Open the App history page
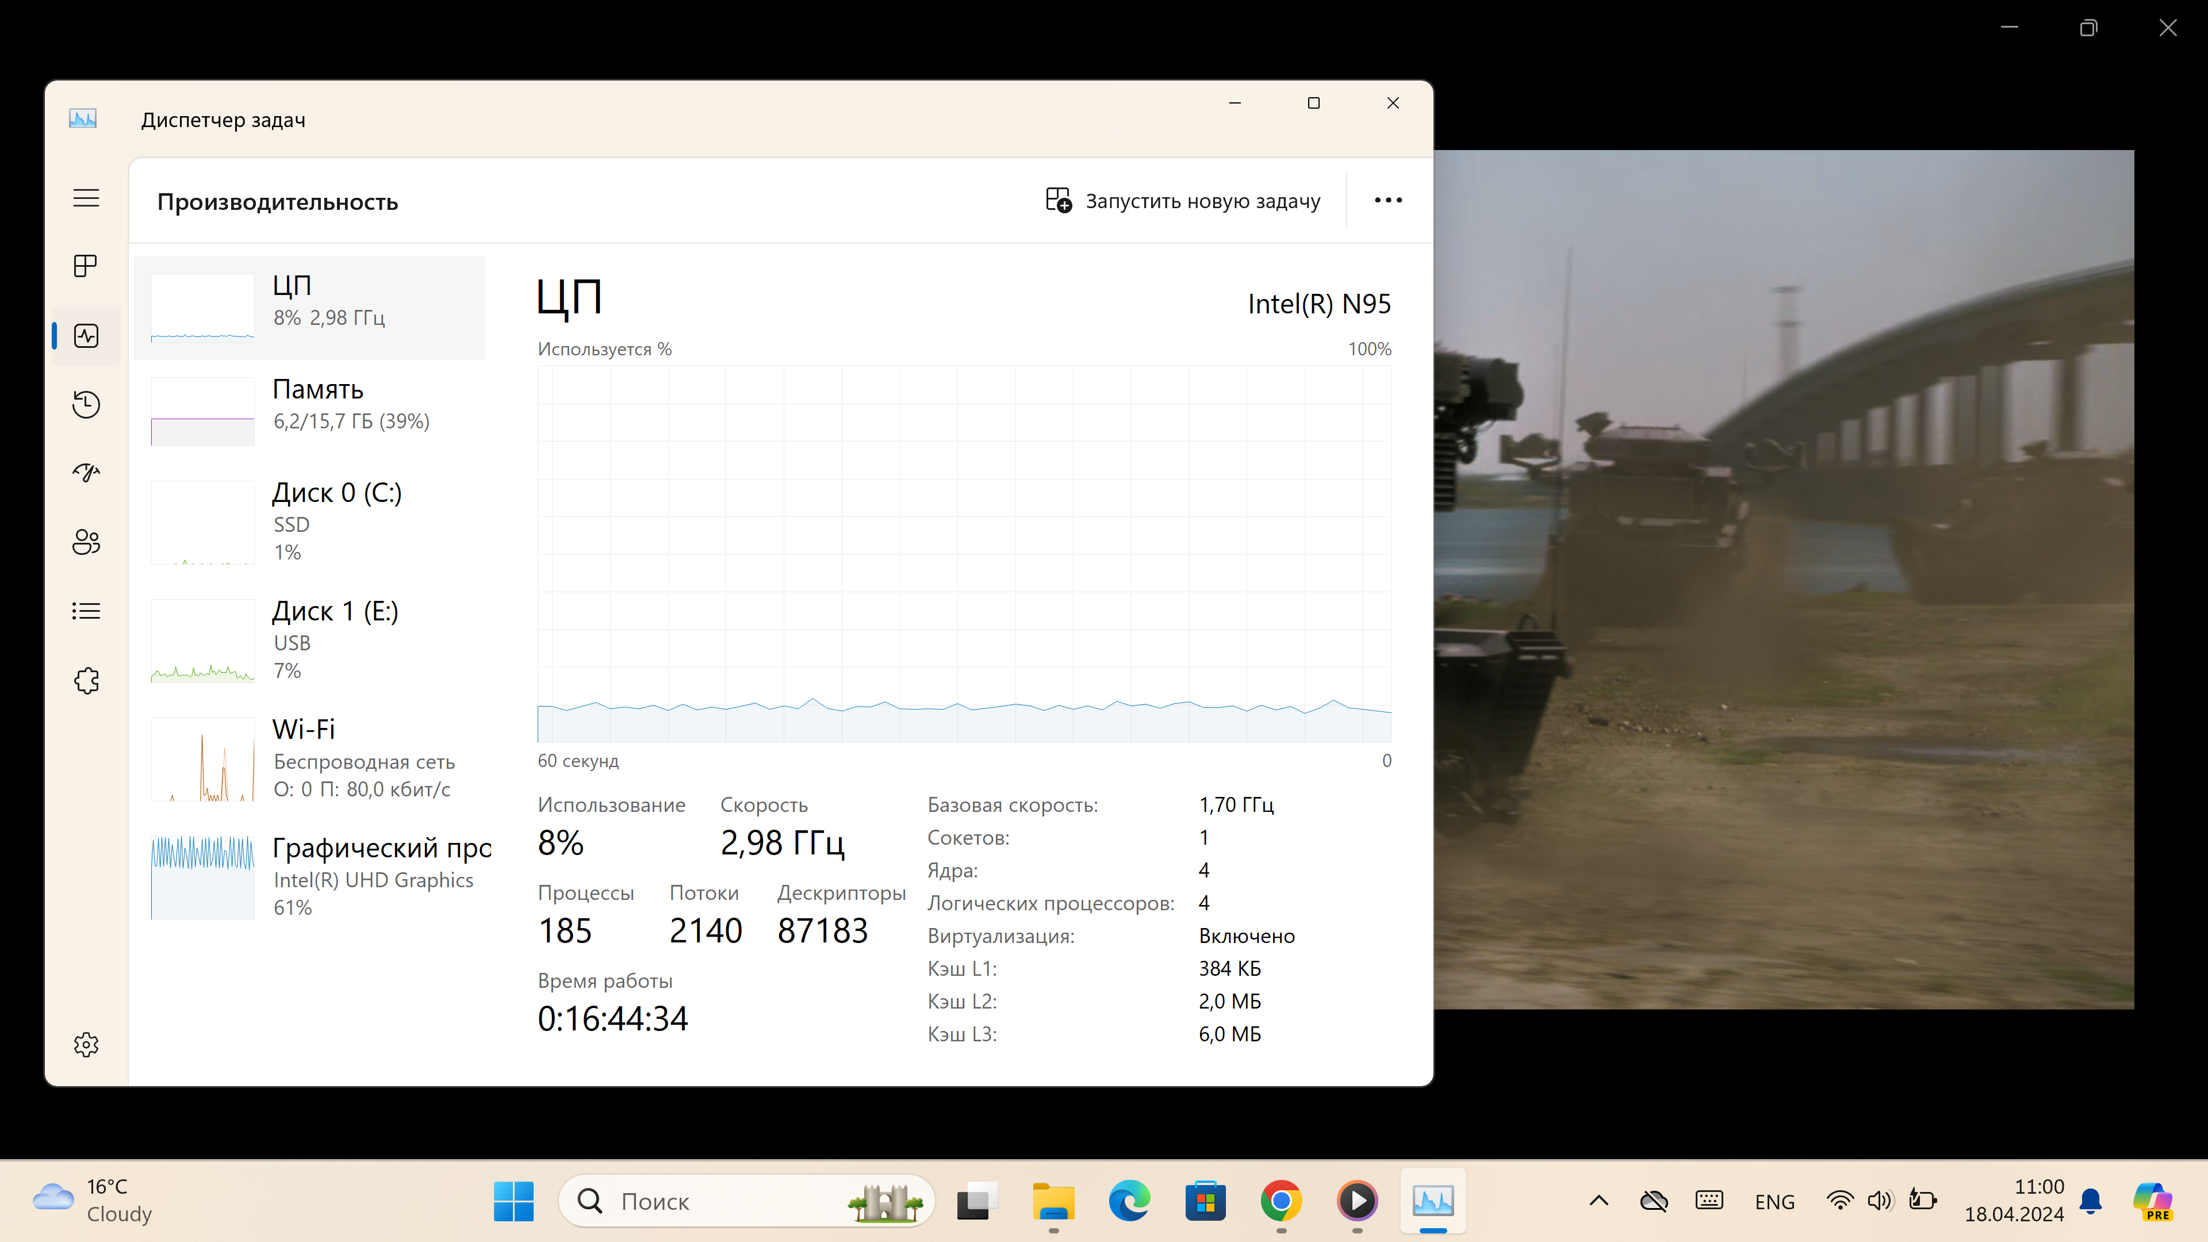The image size is (2208, 1242). coord(86,405)
